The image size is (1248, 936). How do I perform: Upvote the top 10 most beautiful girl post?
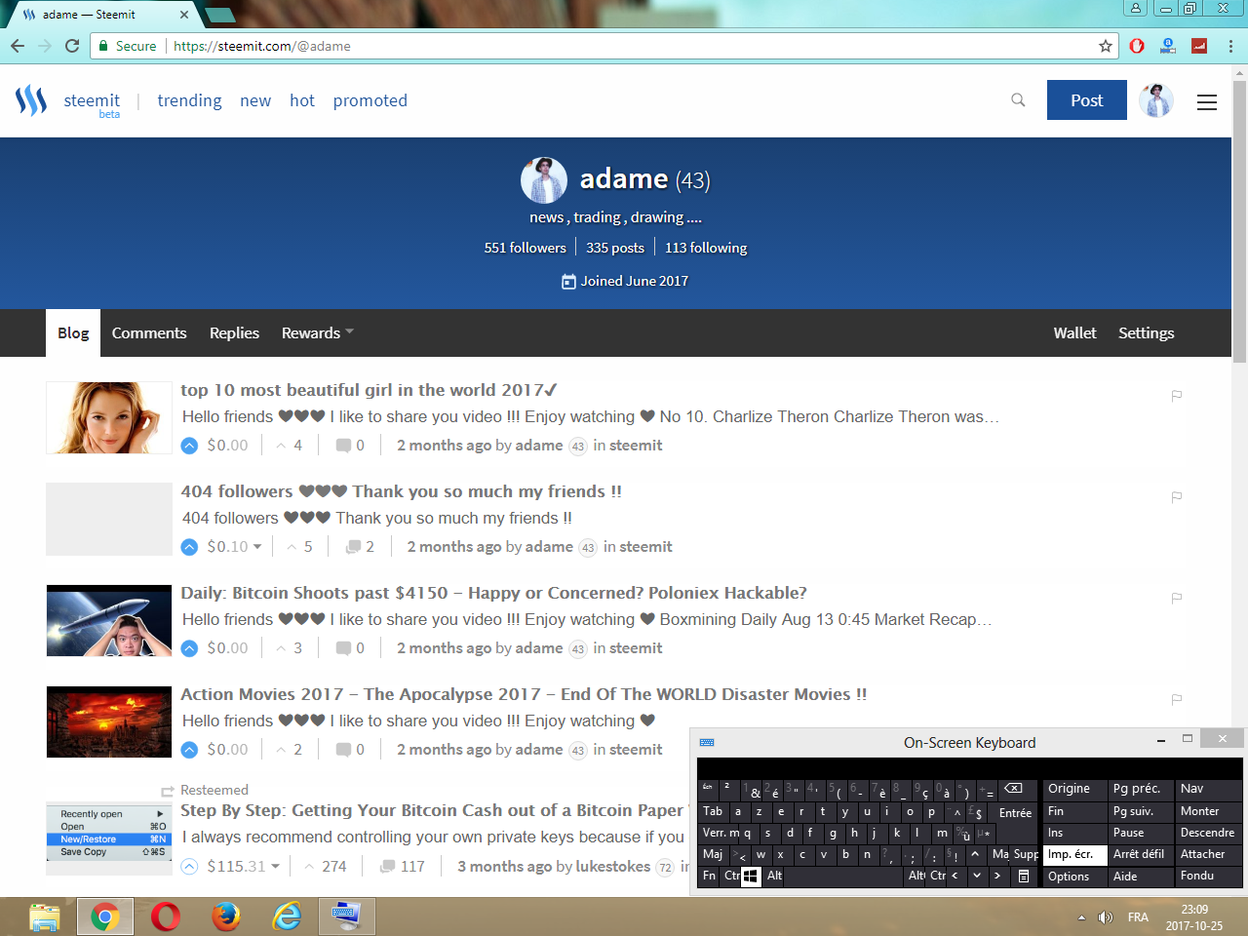click(x=190, y=446)
